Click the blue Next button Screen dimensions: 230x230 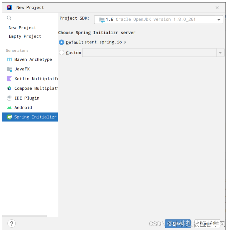coord(178,224)
